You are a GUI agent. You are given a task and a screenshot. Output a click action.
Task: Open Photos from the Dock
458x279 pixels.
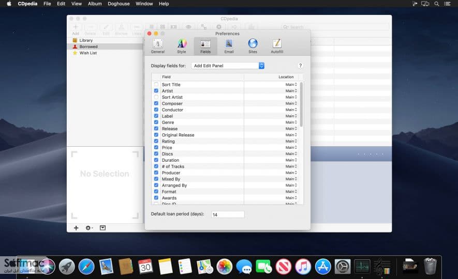(224, 266)
